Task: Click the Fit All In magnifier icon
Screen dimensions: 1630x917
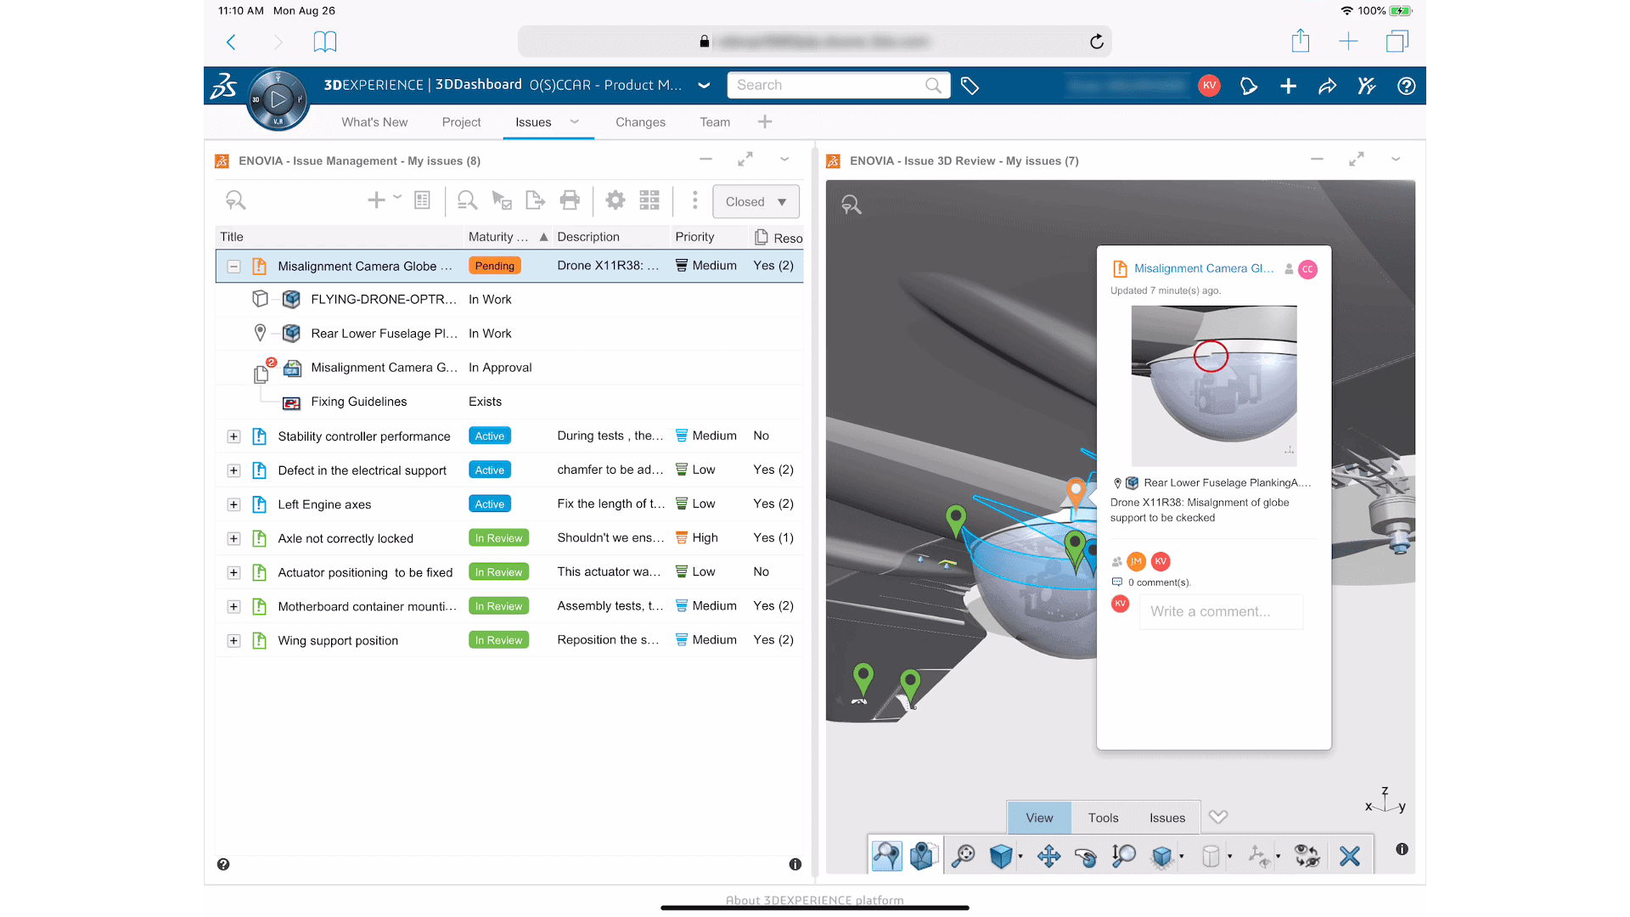Action: click(x=964, y=856)
